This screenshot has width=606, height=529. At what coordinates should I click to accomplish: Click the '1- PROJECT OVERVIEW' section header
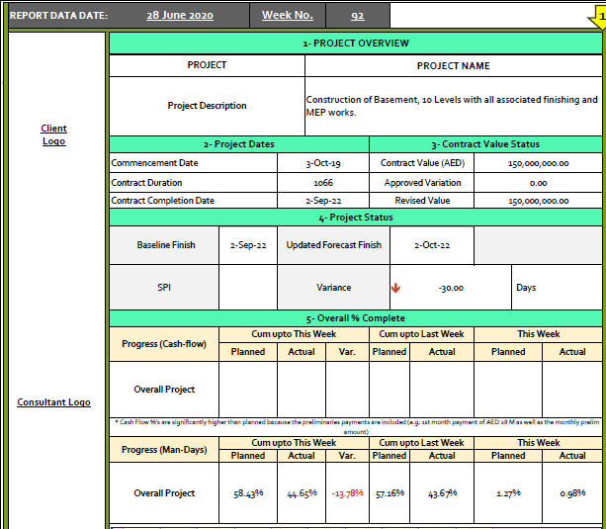[356, 44]
